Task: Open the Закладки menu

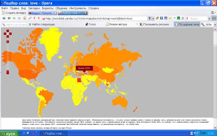Action: click(x=34, y=8)
